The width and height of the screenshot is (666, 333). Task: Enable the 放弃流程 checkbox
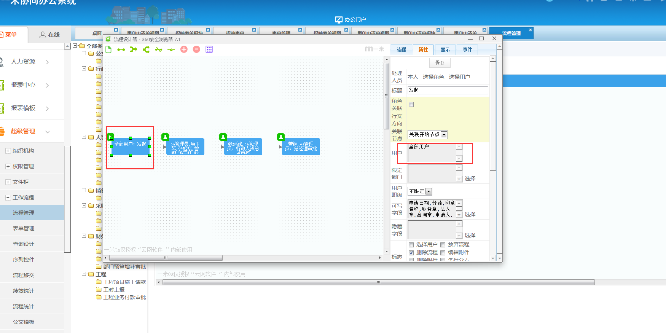coord(443,245)
